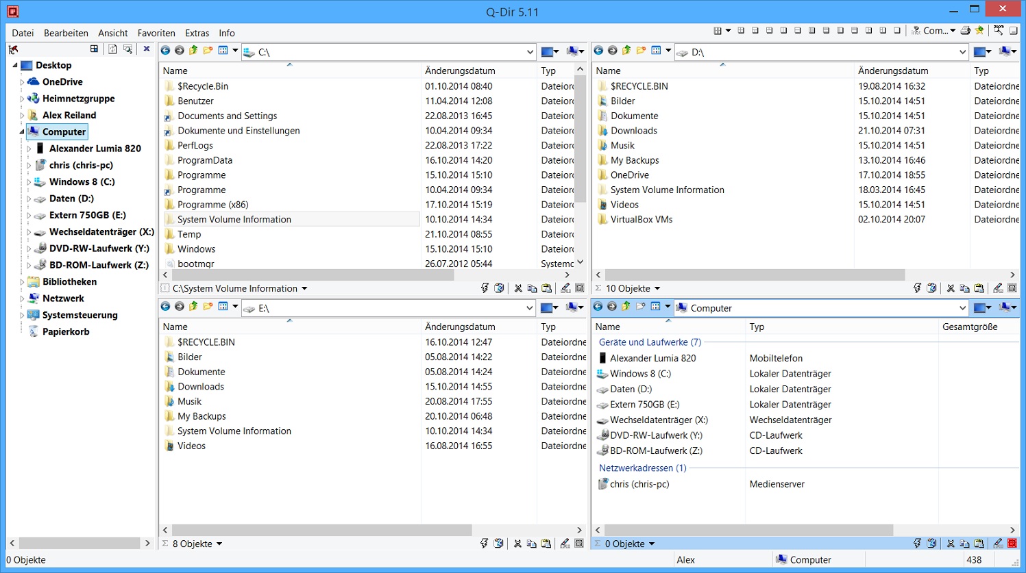Go back in the Computer pane

tap(598, 307)
